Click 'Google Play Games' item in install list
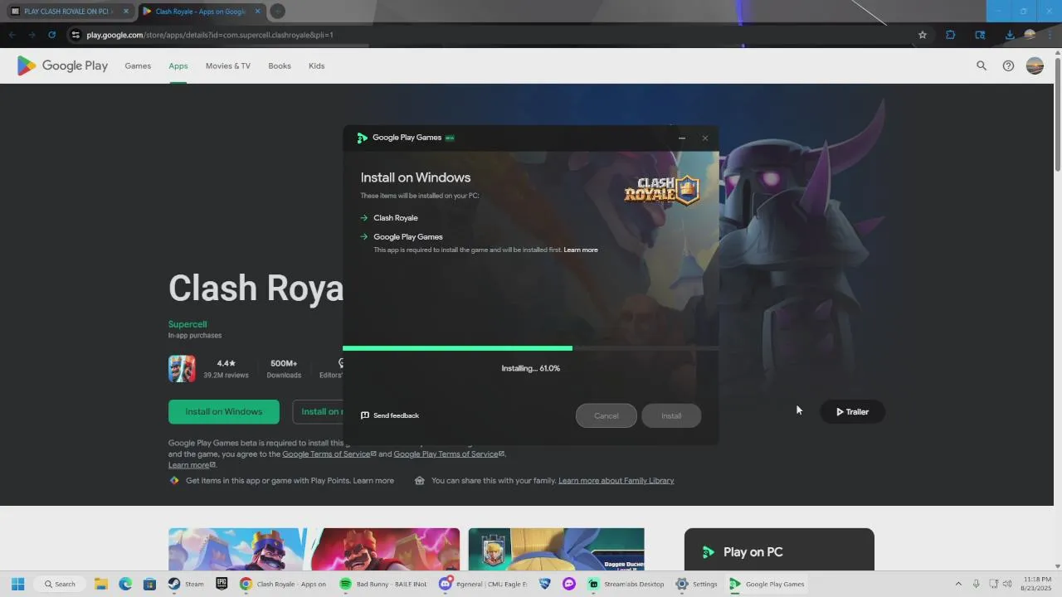Screen dimensions: 1062x597 click(x=408, y=237)
